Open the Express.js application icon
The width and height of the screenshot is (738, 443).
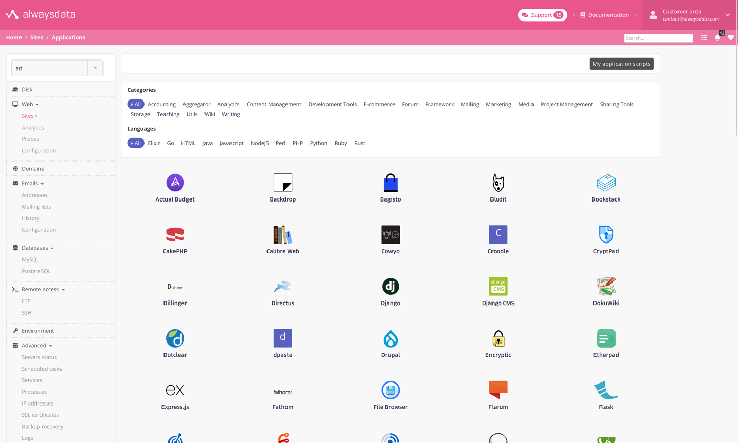coord(175,390)
